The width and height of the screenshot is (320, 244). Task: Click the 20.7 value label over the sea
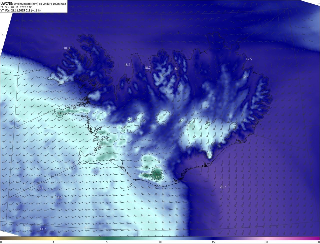click(223, 187)
